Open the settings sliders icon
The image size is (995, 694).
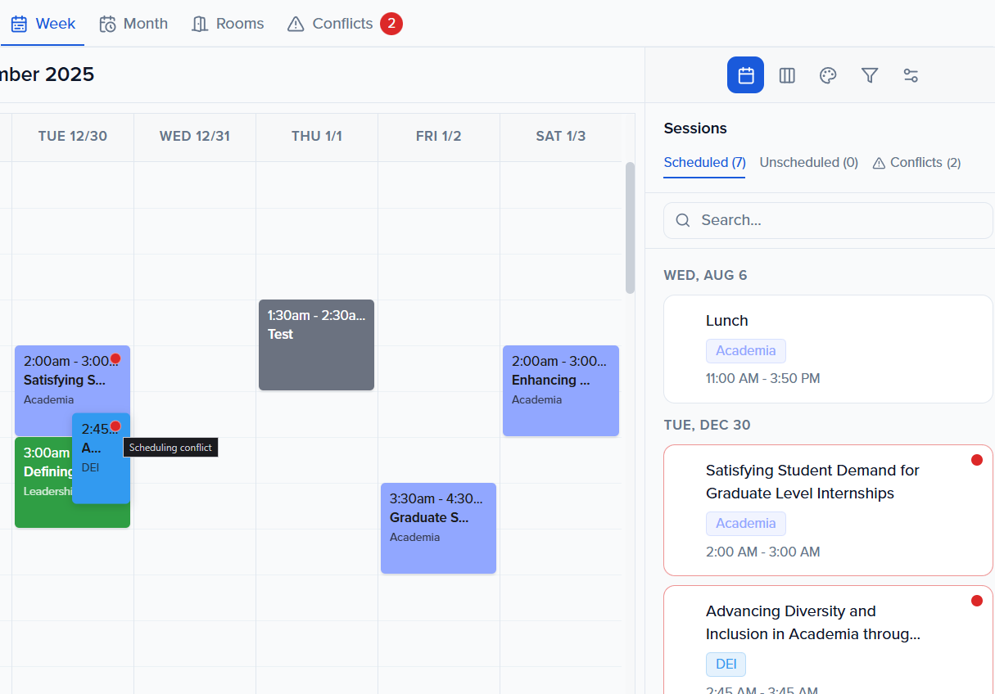point(911,75)
